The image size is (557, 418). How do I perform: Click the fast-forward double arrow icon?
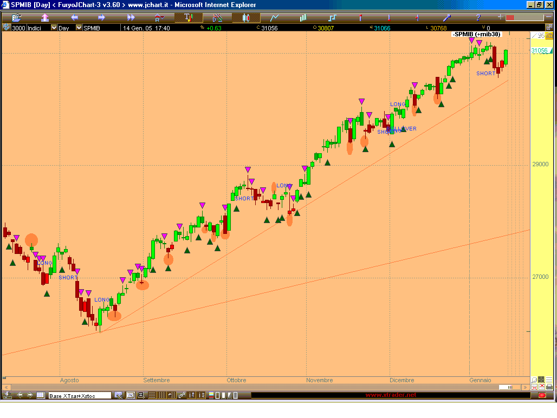point(131,18)
